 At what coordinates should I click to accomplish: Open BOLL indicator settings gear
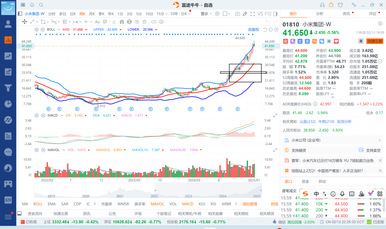tap(36, 30)
